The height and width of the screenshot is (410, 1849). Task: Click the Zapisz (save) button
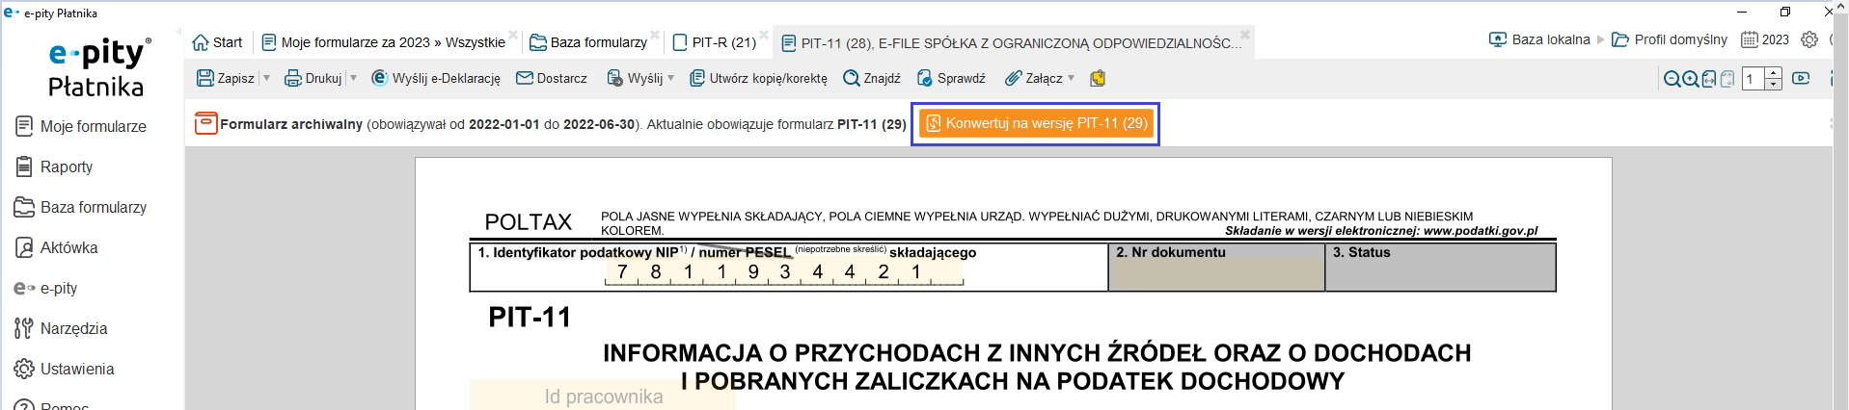coord(226,78)
